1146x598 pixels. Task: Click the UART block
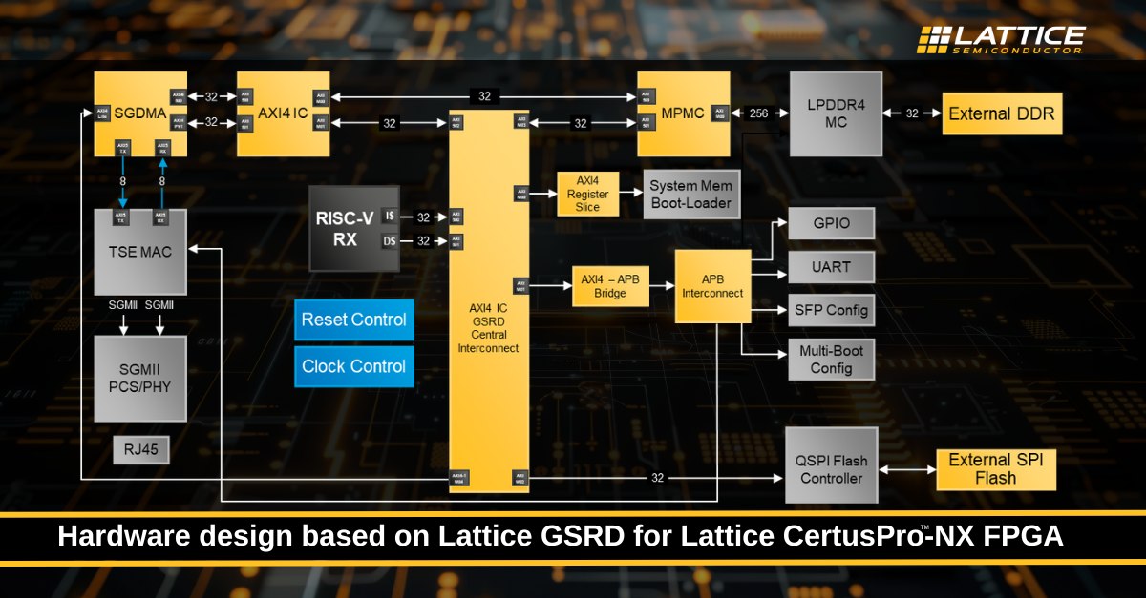coord(831,267)
